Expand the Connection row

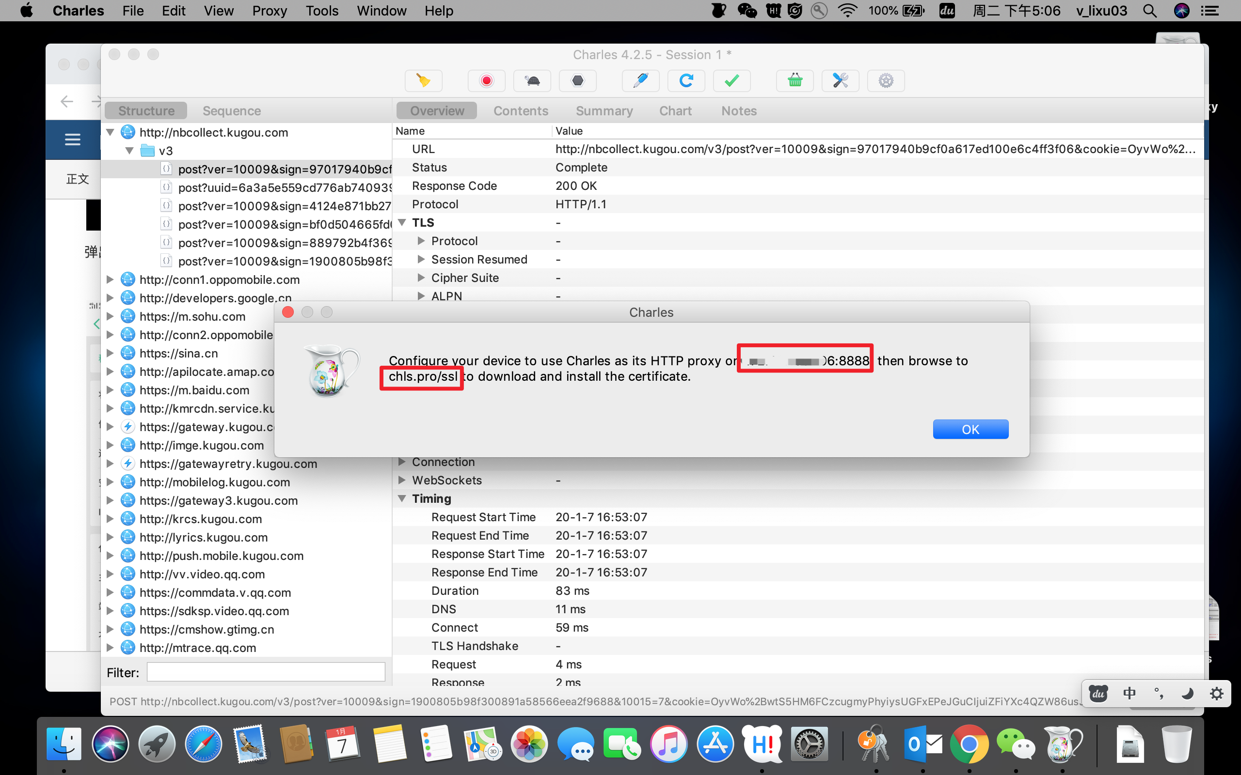pos(402,462)
